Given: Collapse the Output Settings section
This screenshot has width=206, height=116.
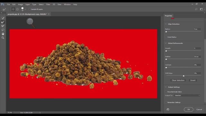Looking at the screenshot, I should [166, 87].
